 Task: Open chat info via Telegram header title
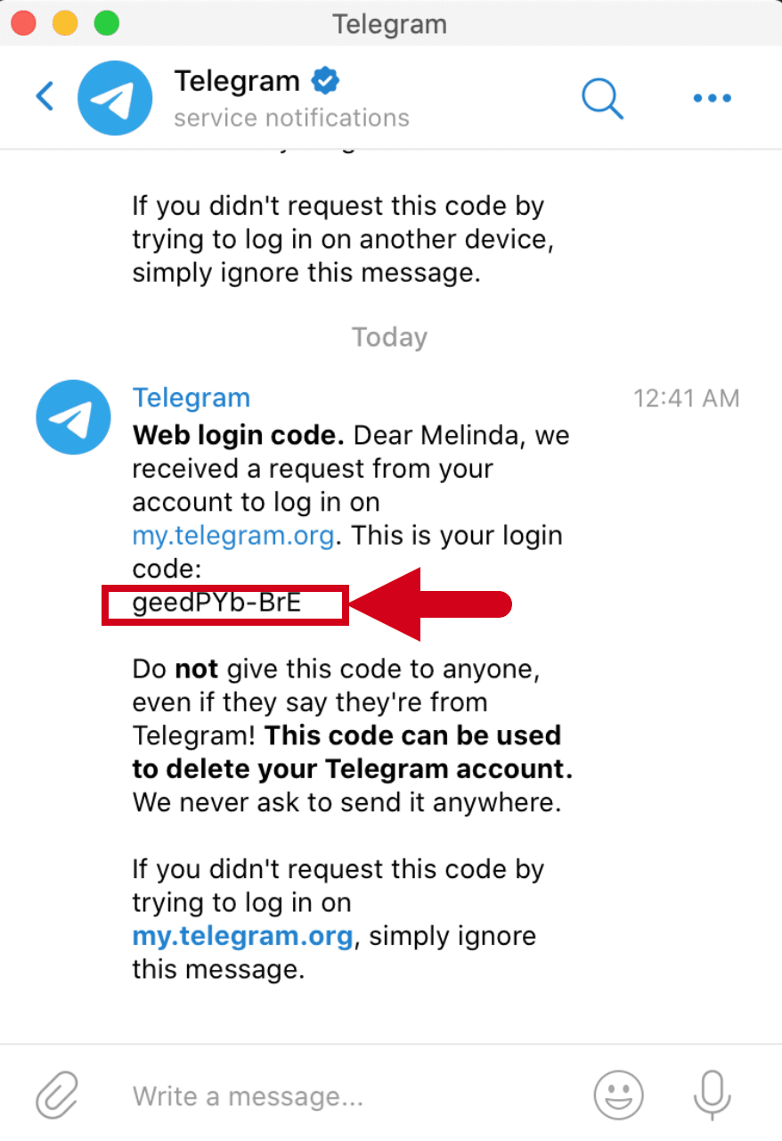(x=237, y=81)
